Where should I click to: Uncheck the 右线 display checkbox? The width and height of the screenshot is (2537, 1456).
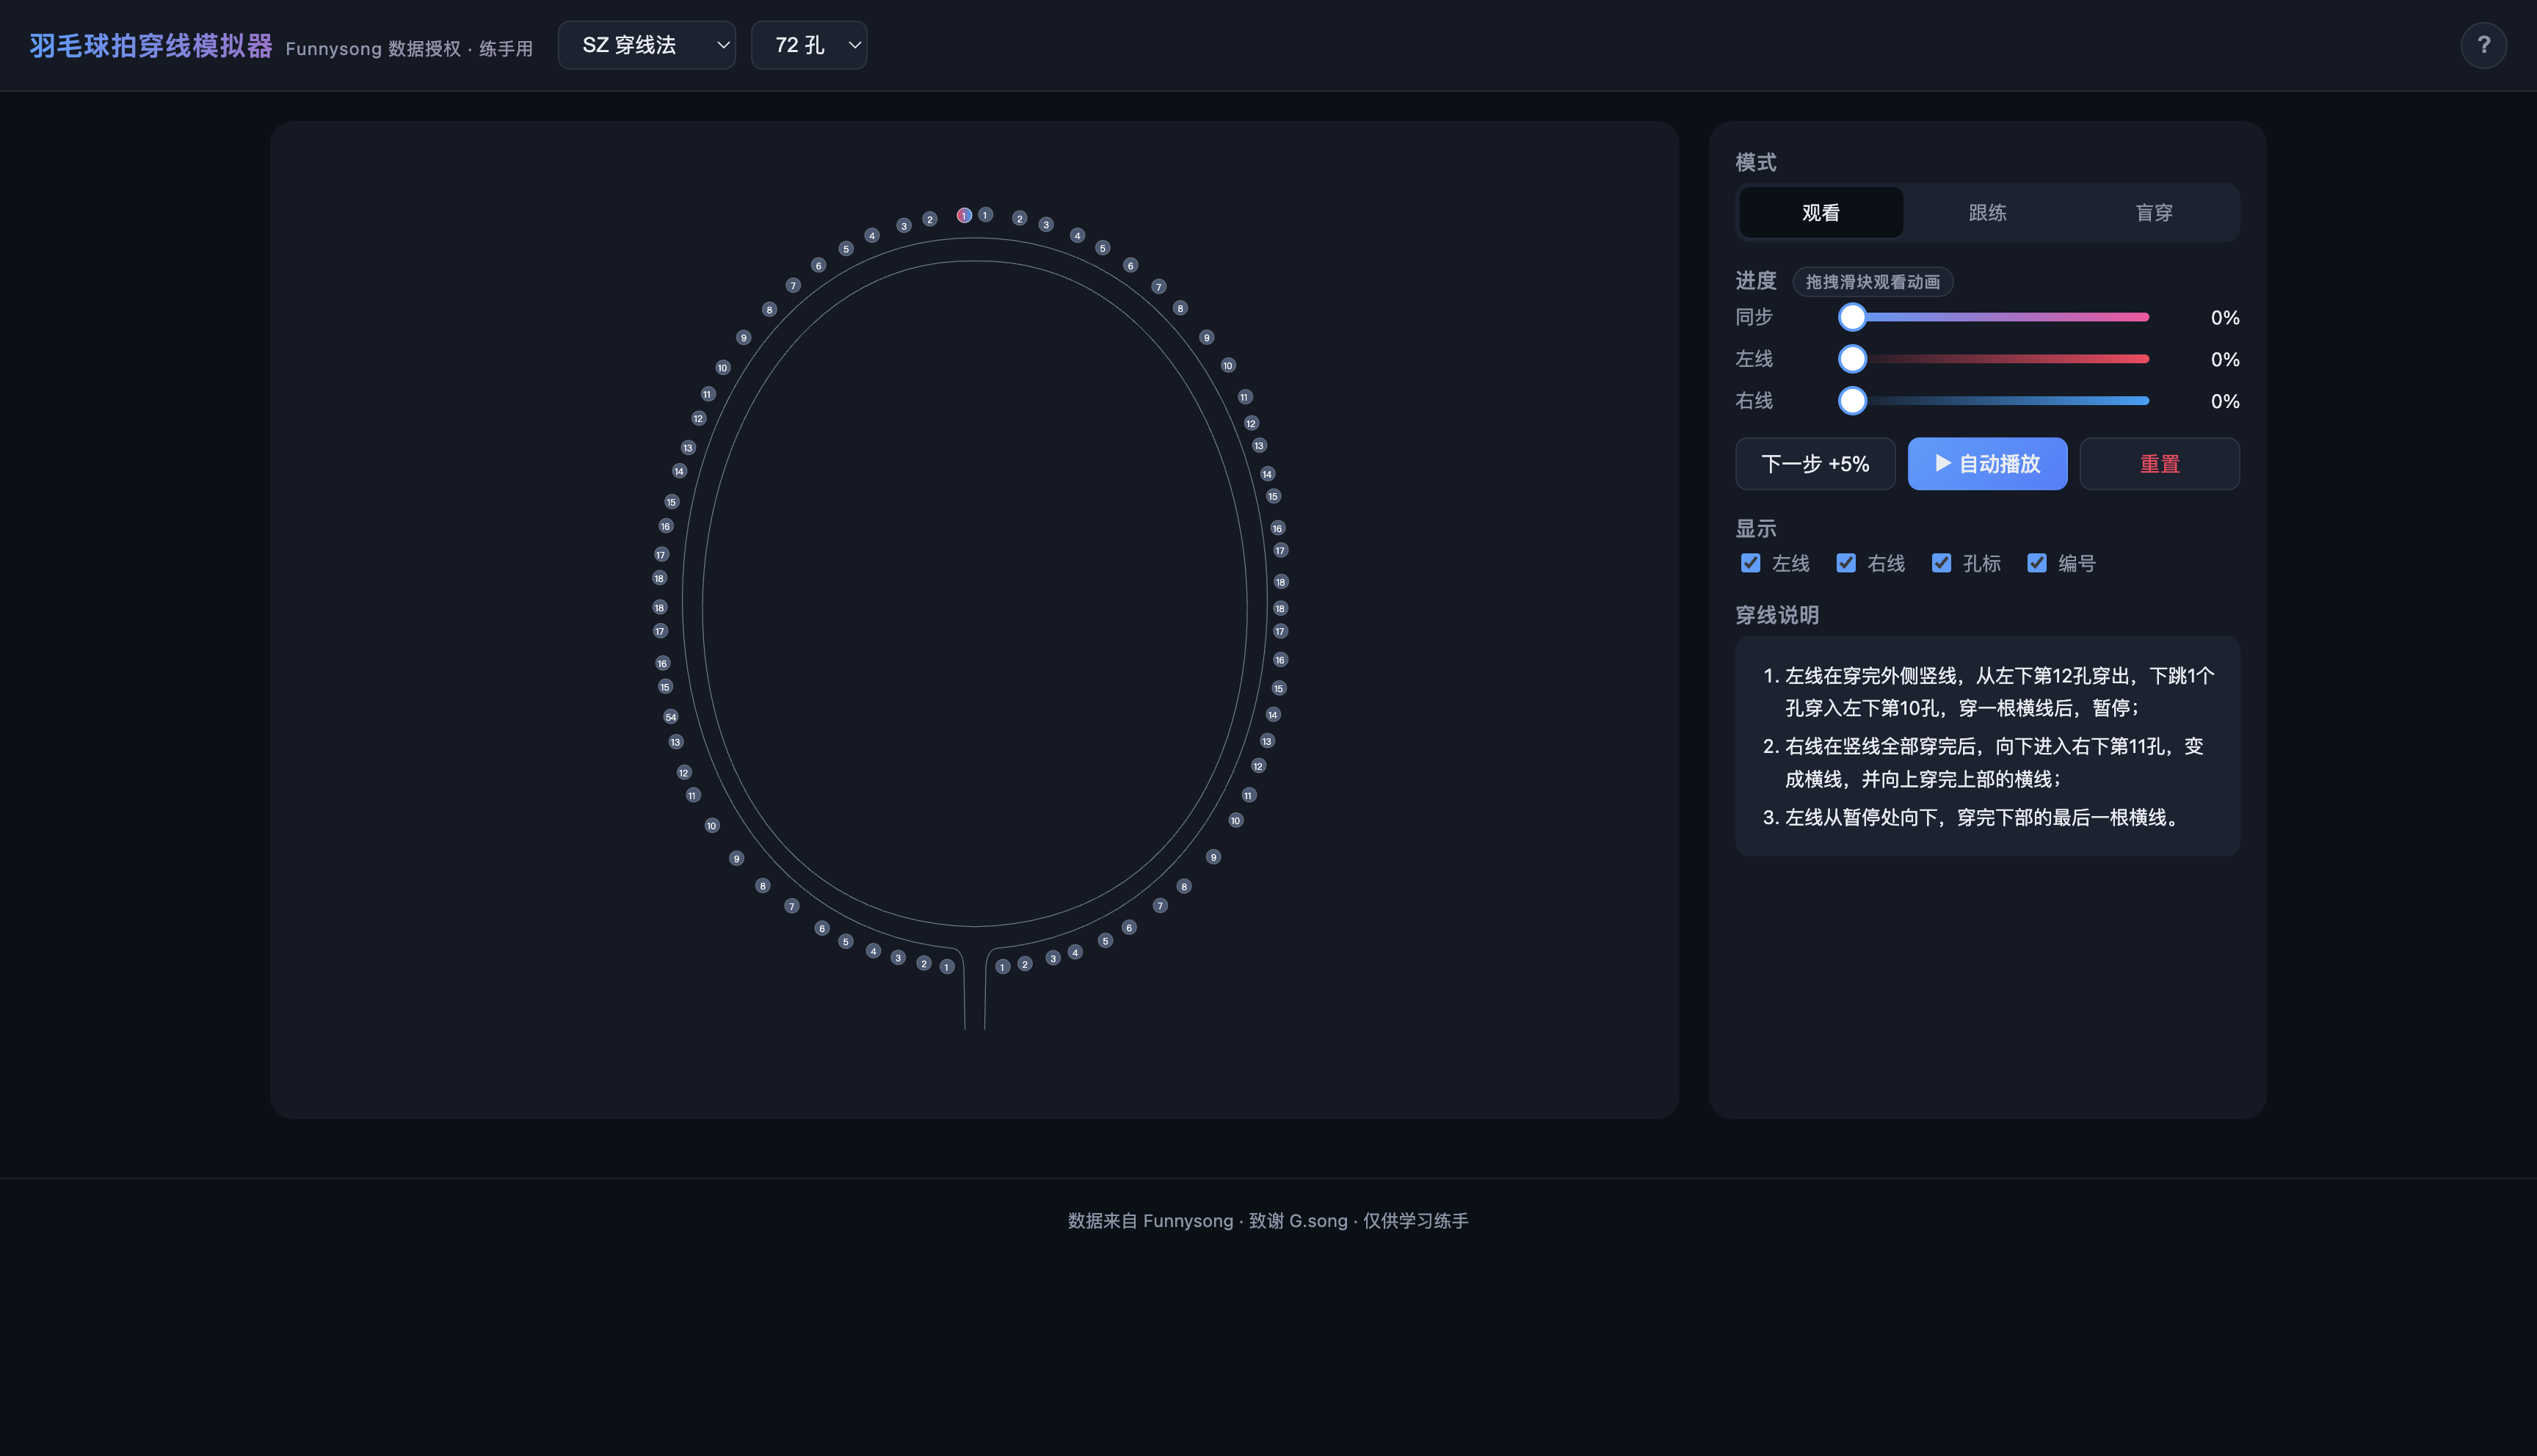1846,563
